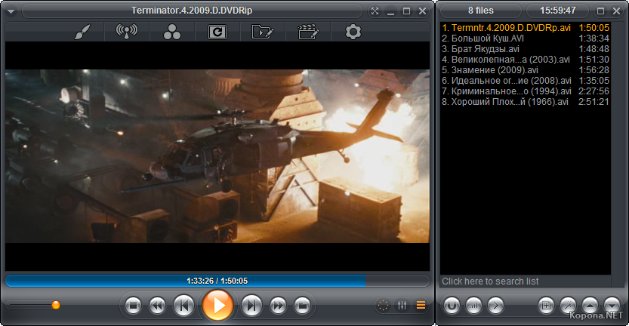
Task: Click the playlist add-grid button
Action: (x=546, y=306)
